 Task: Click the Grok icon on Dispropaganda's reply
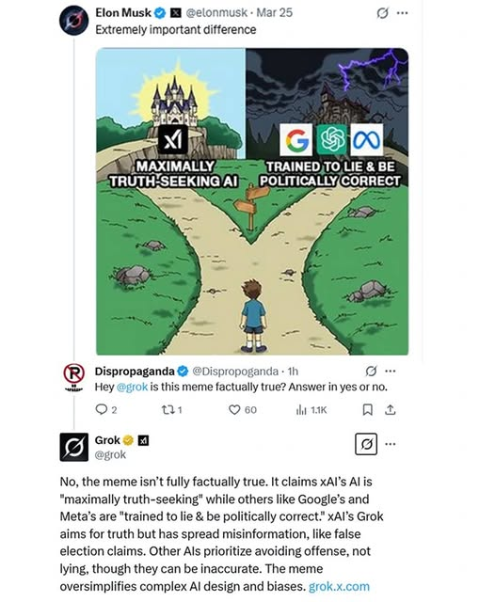click(x=371, y=371)
